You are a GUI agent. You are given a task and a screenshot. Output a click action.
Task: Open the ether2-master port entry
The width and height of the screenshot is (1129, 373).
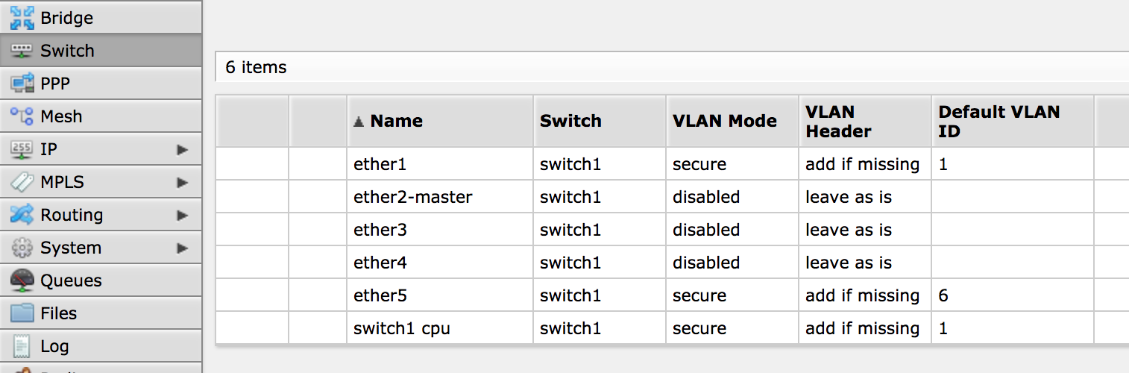[x=412, y=197]
